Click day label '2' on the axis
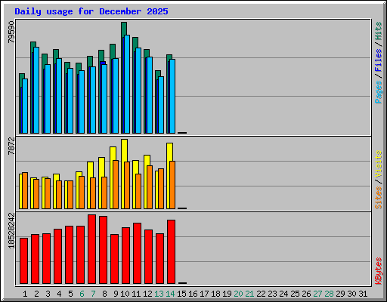Screen dimensions: 387x302 pyautogui.click(x=36, y=294)
